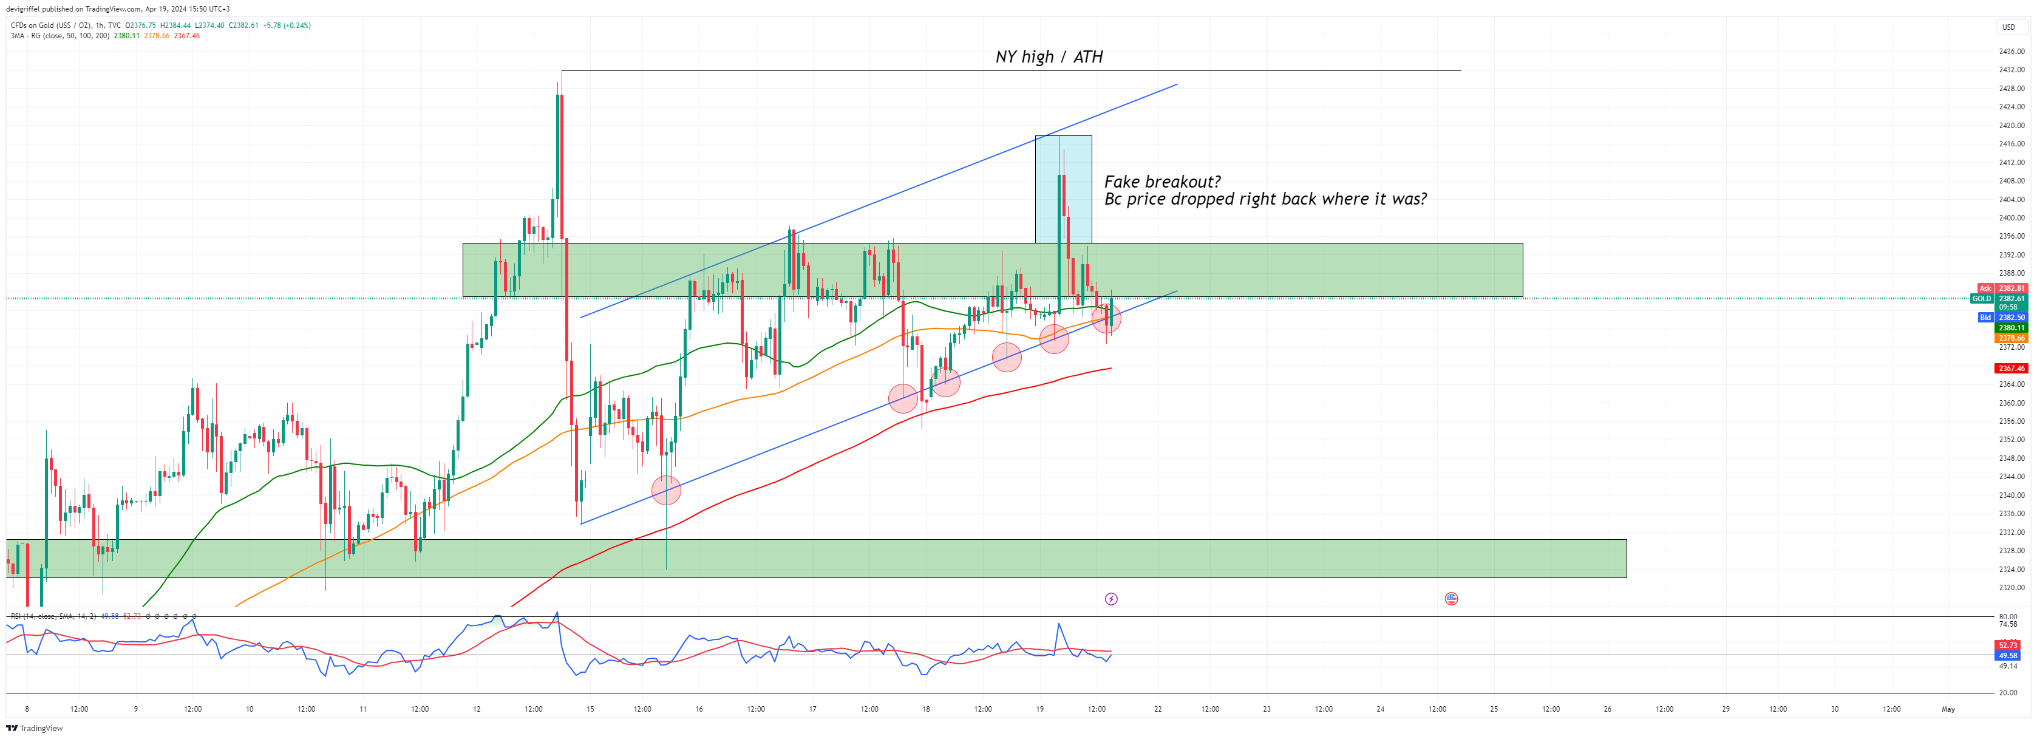2037x739 pixels.
Task: Click the Bid price label 2382.50
Action: tap(2010, 318)
